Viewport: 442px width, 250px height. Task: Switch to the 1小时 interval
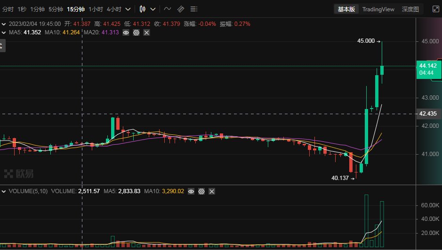[96, 9]
